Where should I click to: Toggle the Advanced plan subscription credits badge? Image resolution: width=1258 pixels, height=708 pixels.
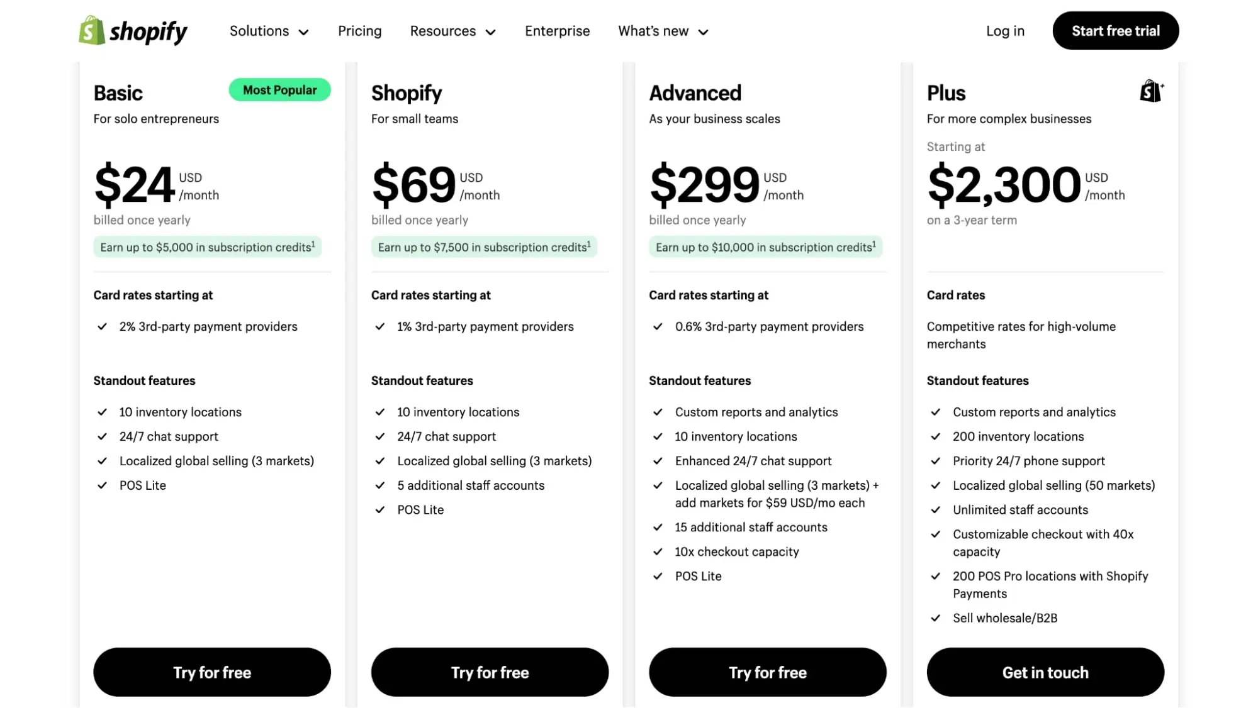(764, 247)
